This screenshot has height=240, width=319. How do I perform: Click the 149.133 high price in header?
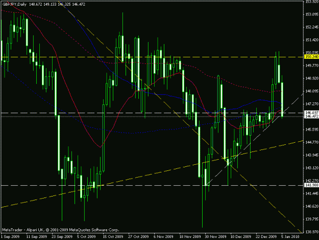(x=50, y=4)
